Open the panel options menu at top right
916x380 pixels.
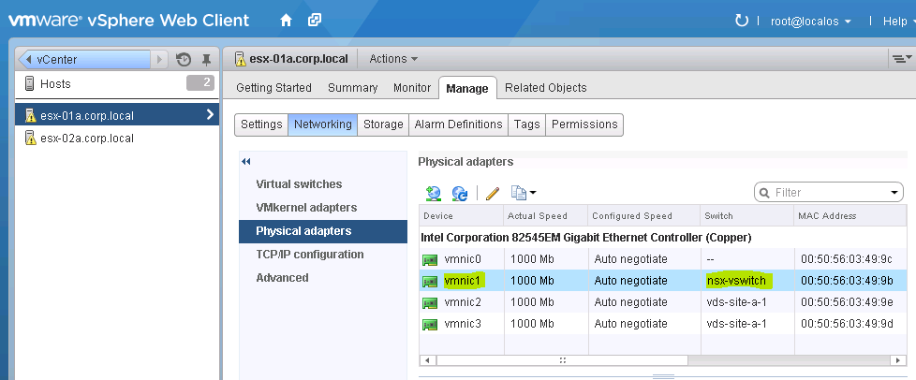tap(900, 58)
